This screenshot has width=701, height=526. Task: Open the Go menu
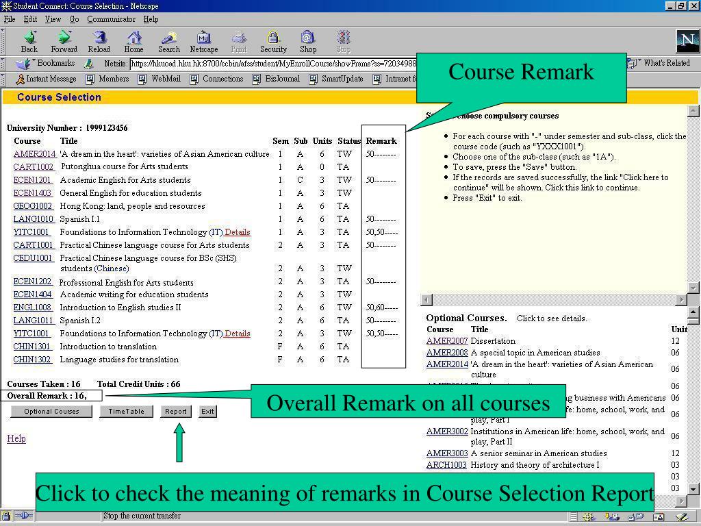(x=74, y=19)
